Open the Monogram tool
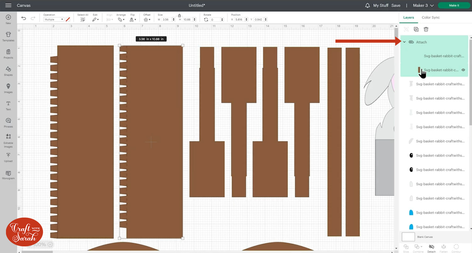The height and width of the screenshot is (253, 472). [x=8, y=175]
